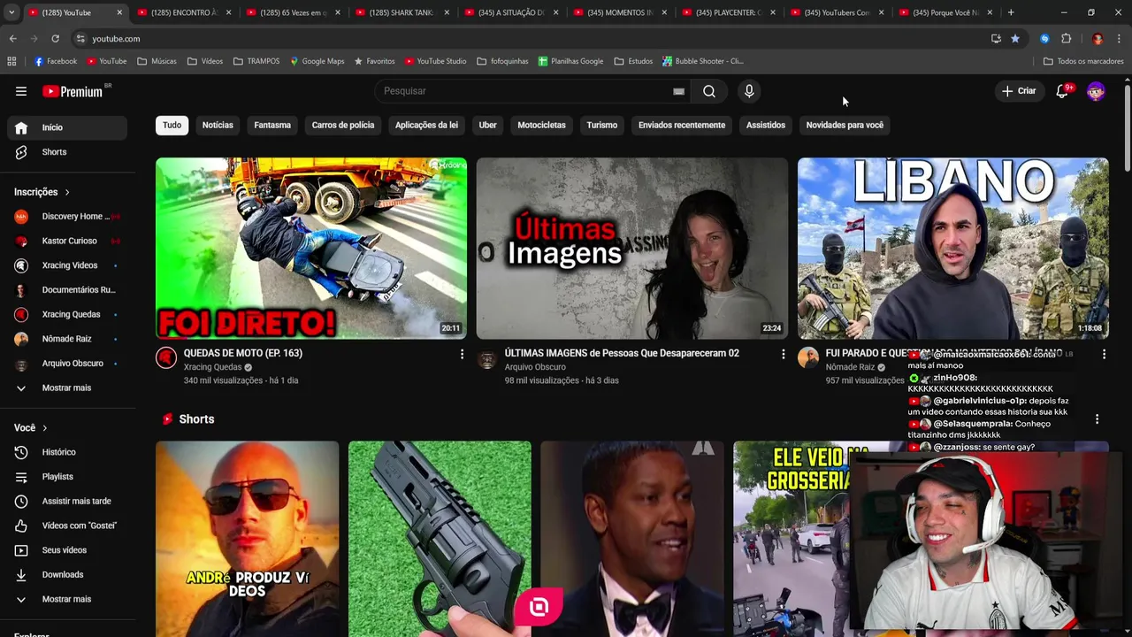Open the LÍBANO video thumbnail

(x=953, y=249)
